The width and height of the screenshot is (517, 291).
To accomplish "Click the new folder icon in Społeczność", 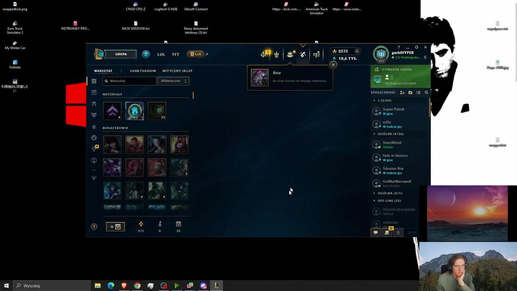I will (x=410, y=93).
